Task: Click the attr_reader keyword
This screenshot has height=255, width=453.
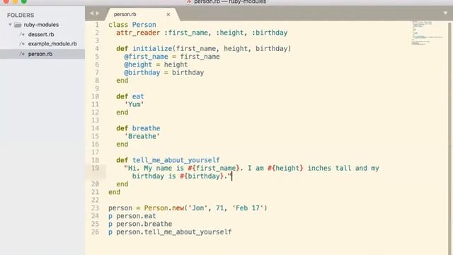Action: (138, 33)
